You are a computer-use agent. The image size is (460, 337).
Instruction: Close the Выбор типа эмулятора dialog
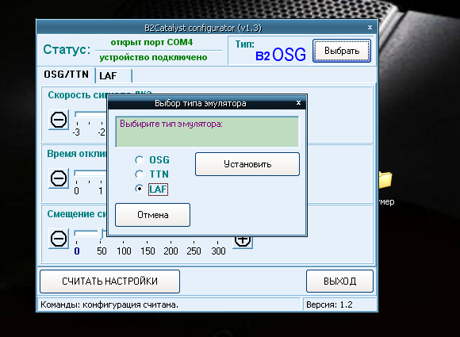point(298,102)
